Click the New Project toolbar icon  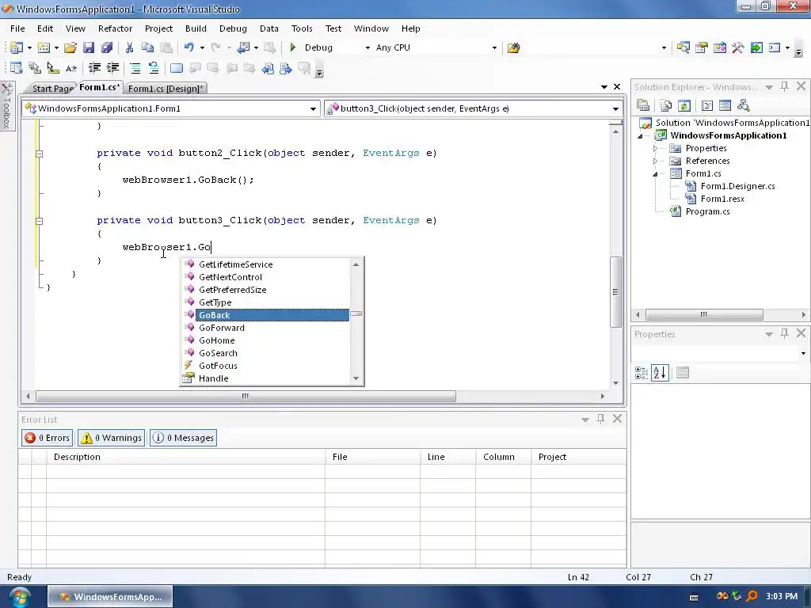pyautogui.click(x=16, y=47)
